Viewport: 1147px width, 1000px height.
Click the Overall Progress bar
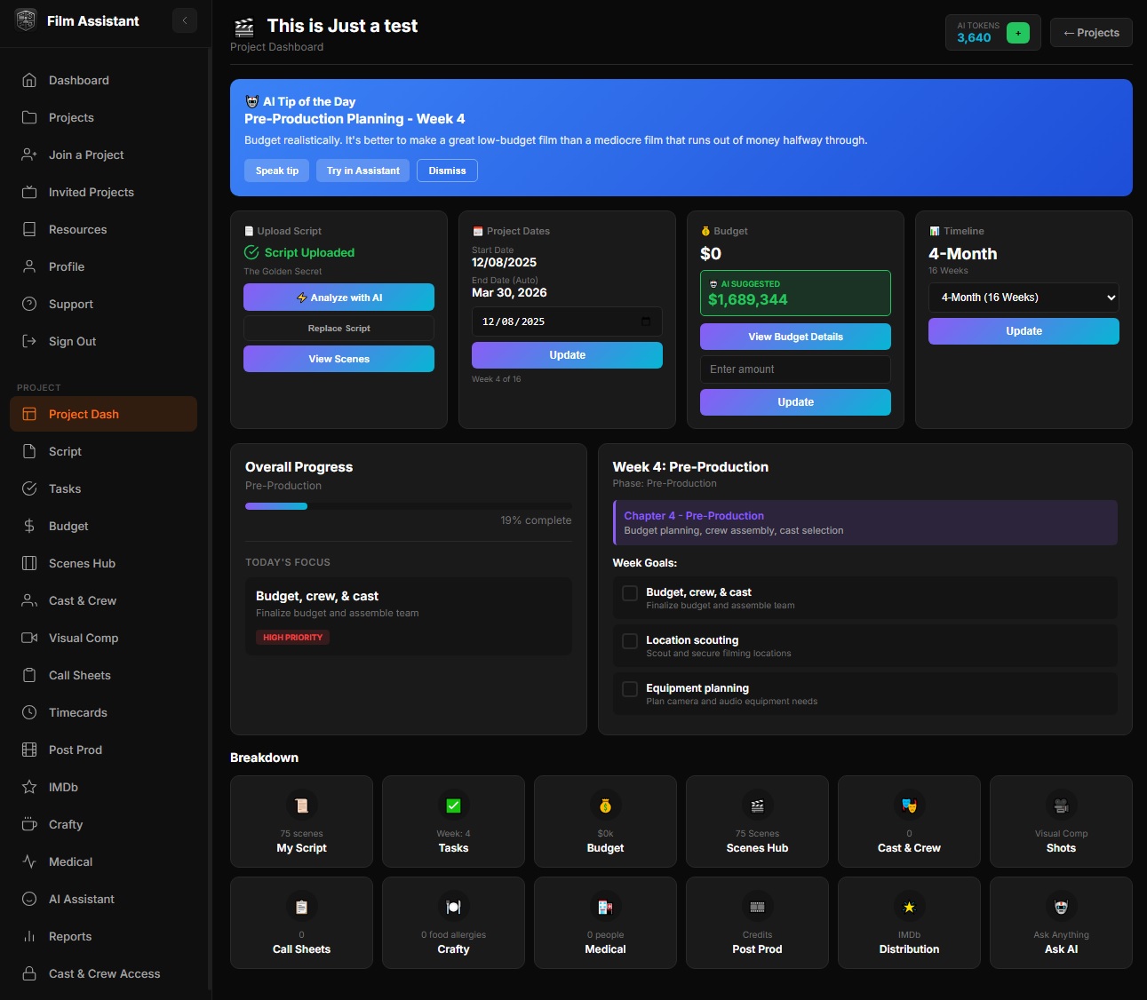click(408, 506)
